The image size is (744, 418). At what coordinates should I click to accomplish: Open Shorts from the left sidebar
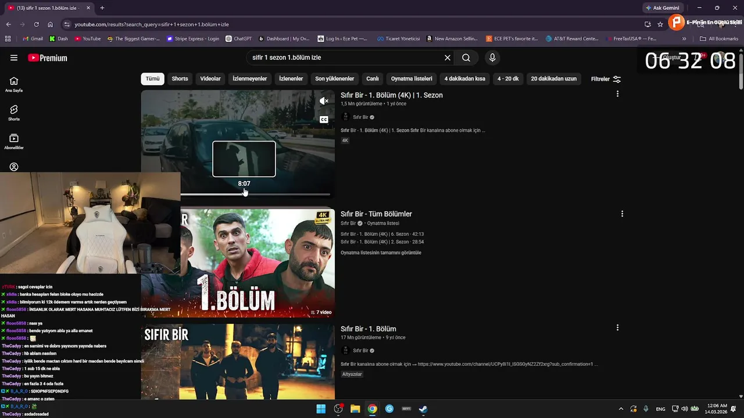tap(14, 113)
